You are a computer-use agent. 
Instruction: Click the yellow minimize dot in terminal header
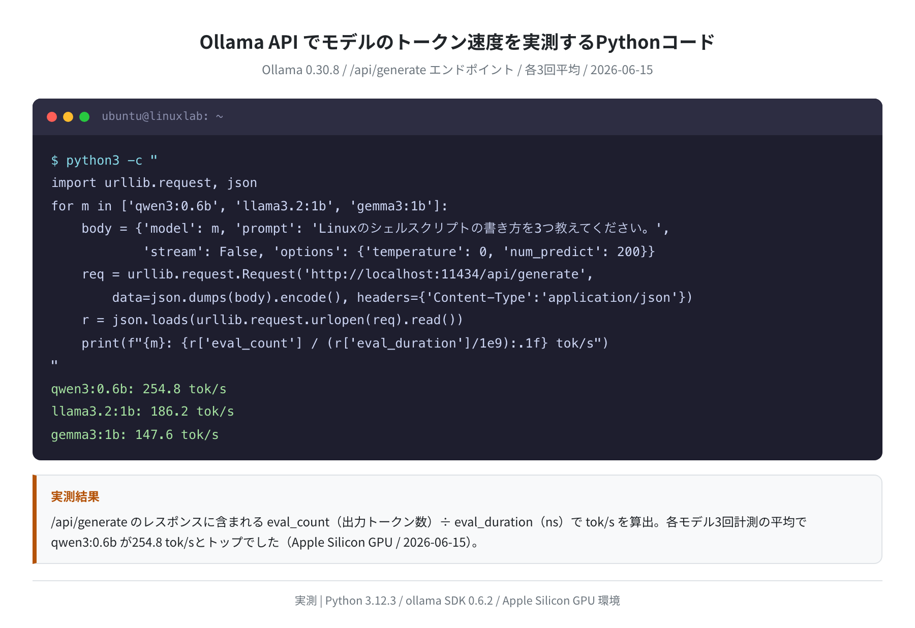[68, 117]
